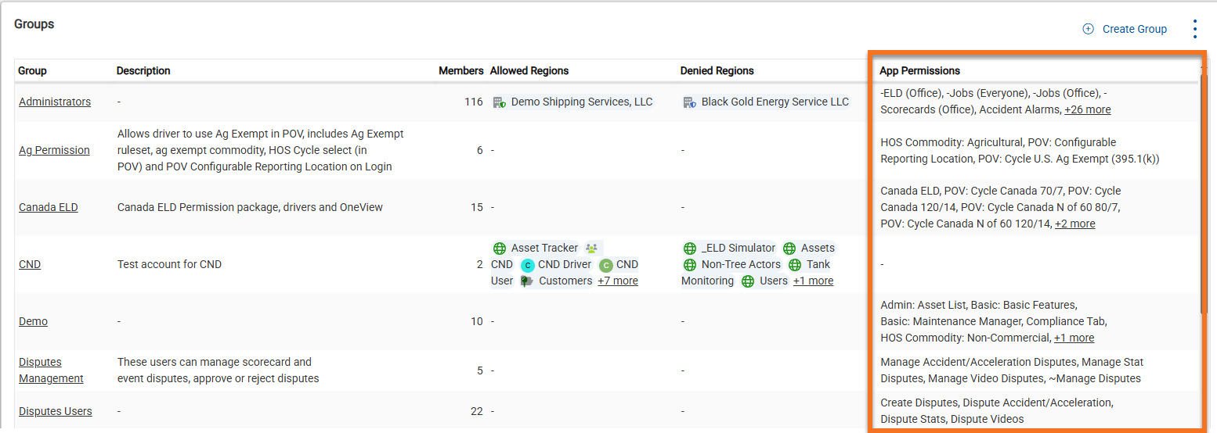Open the CND group link
This screenshot has height=433, width=1217.
tap(30, 264)
